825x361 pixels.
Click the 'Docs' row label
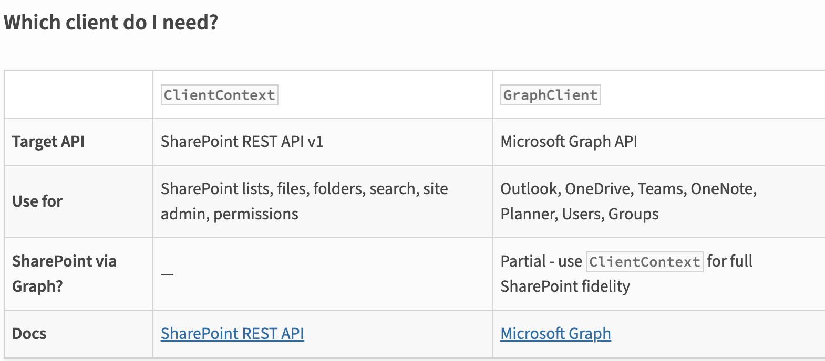click(x=29, y=334)
